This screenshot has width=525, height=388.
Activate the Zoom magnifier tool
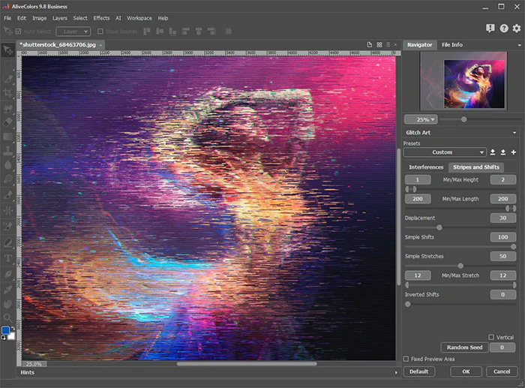8,318
